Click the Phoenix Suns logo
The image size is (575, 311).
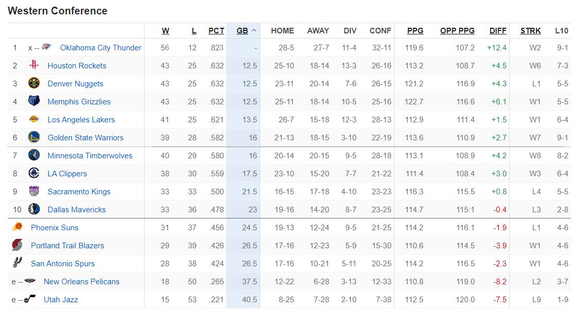coord(17,227)
